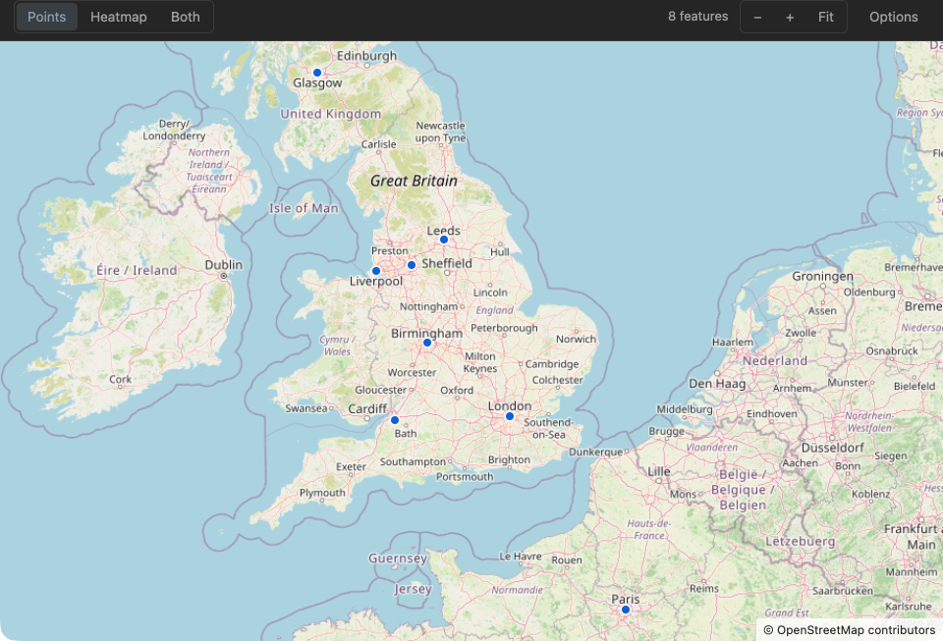Click the 'Plymouth' city label
This screenshot has height=641, width=943.
[322, 493]
